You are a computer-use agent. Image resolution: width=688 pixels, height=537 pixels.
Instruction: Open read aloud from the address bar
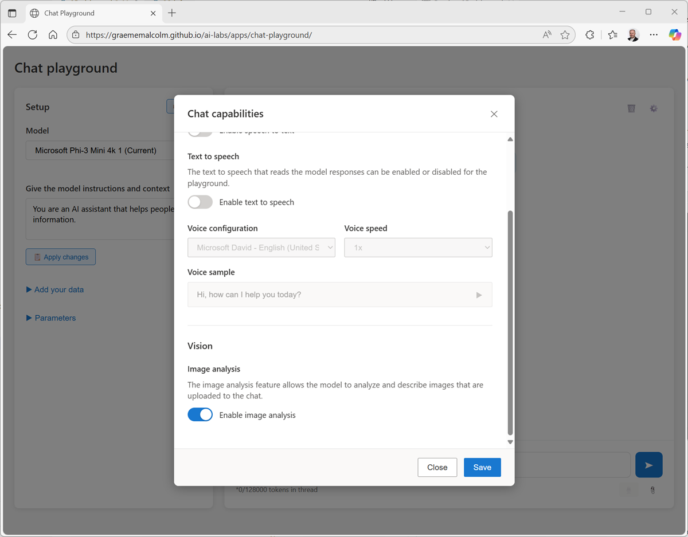546,34
